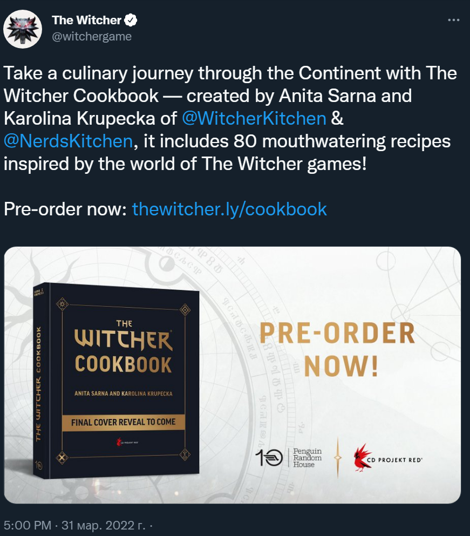Viewport: 470px width, 536px height.
Task: Click the verified badge next to The Witcher
Action: coord(130,20)
